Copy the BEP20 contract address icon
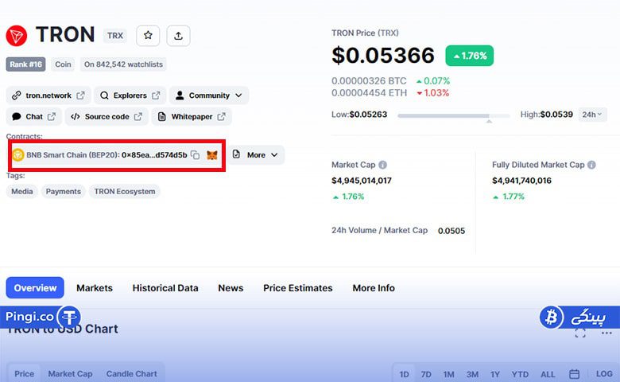Viewport: 620px width, 382px height. coord(195,154)
